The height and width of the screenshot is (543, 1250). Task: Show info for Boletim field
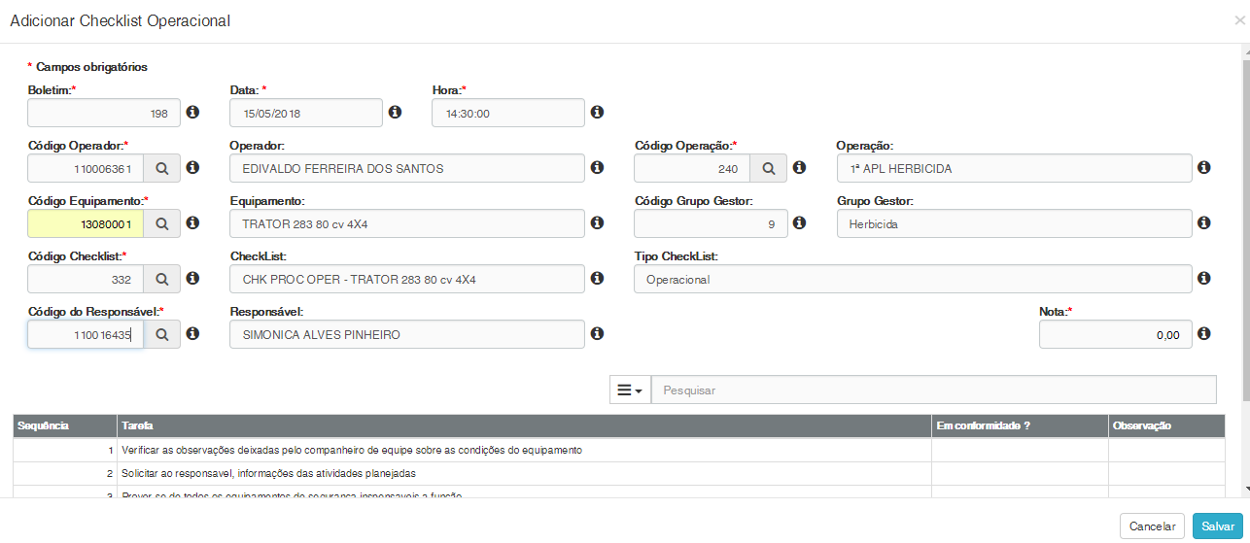(x=192, y=113)
